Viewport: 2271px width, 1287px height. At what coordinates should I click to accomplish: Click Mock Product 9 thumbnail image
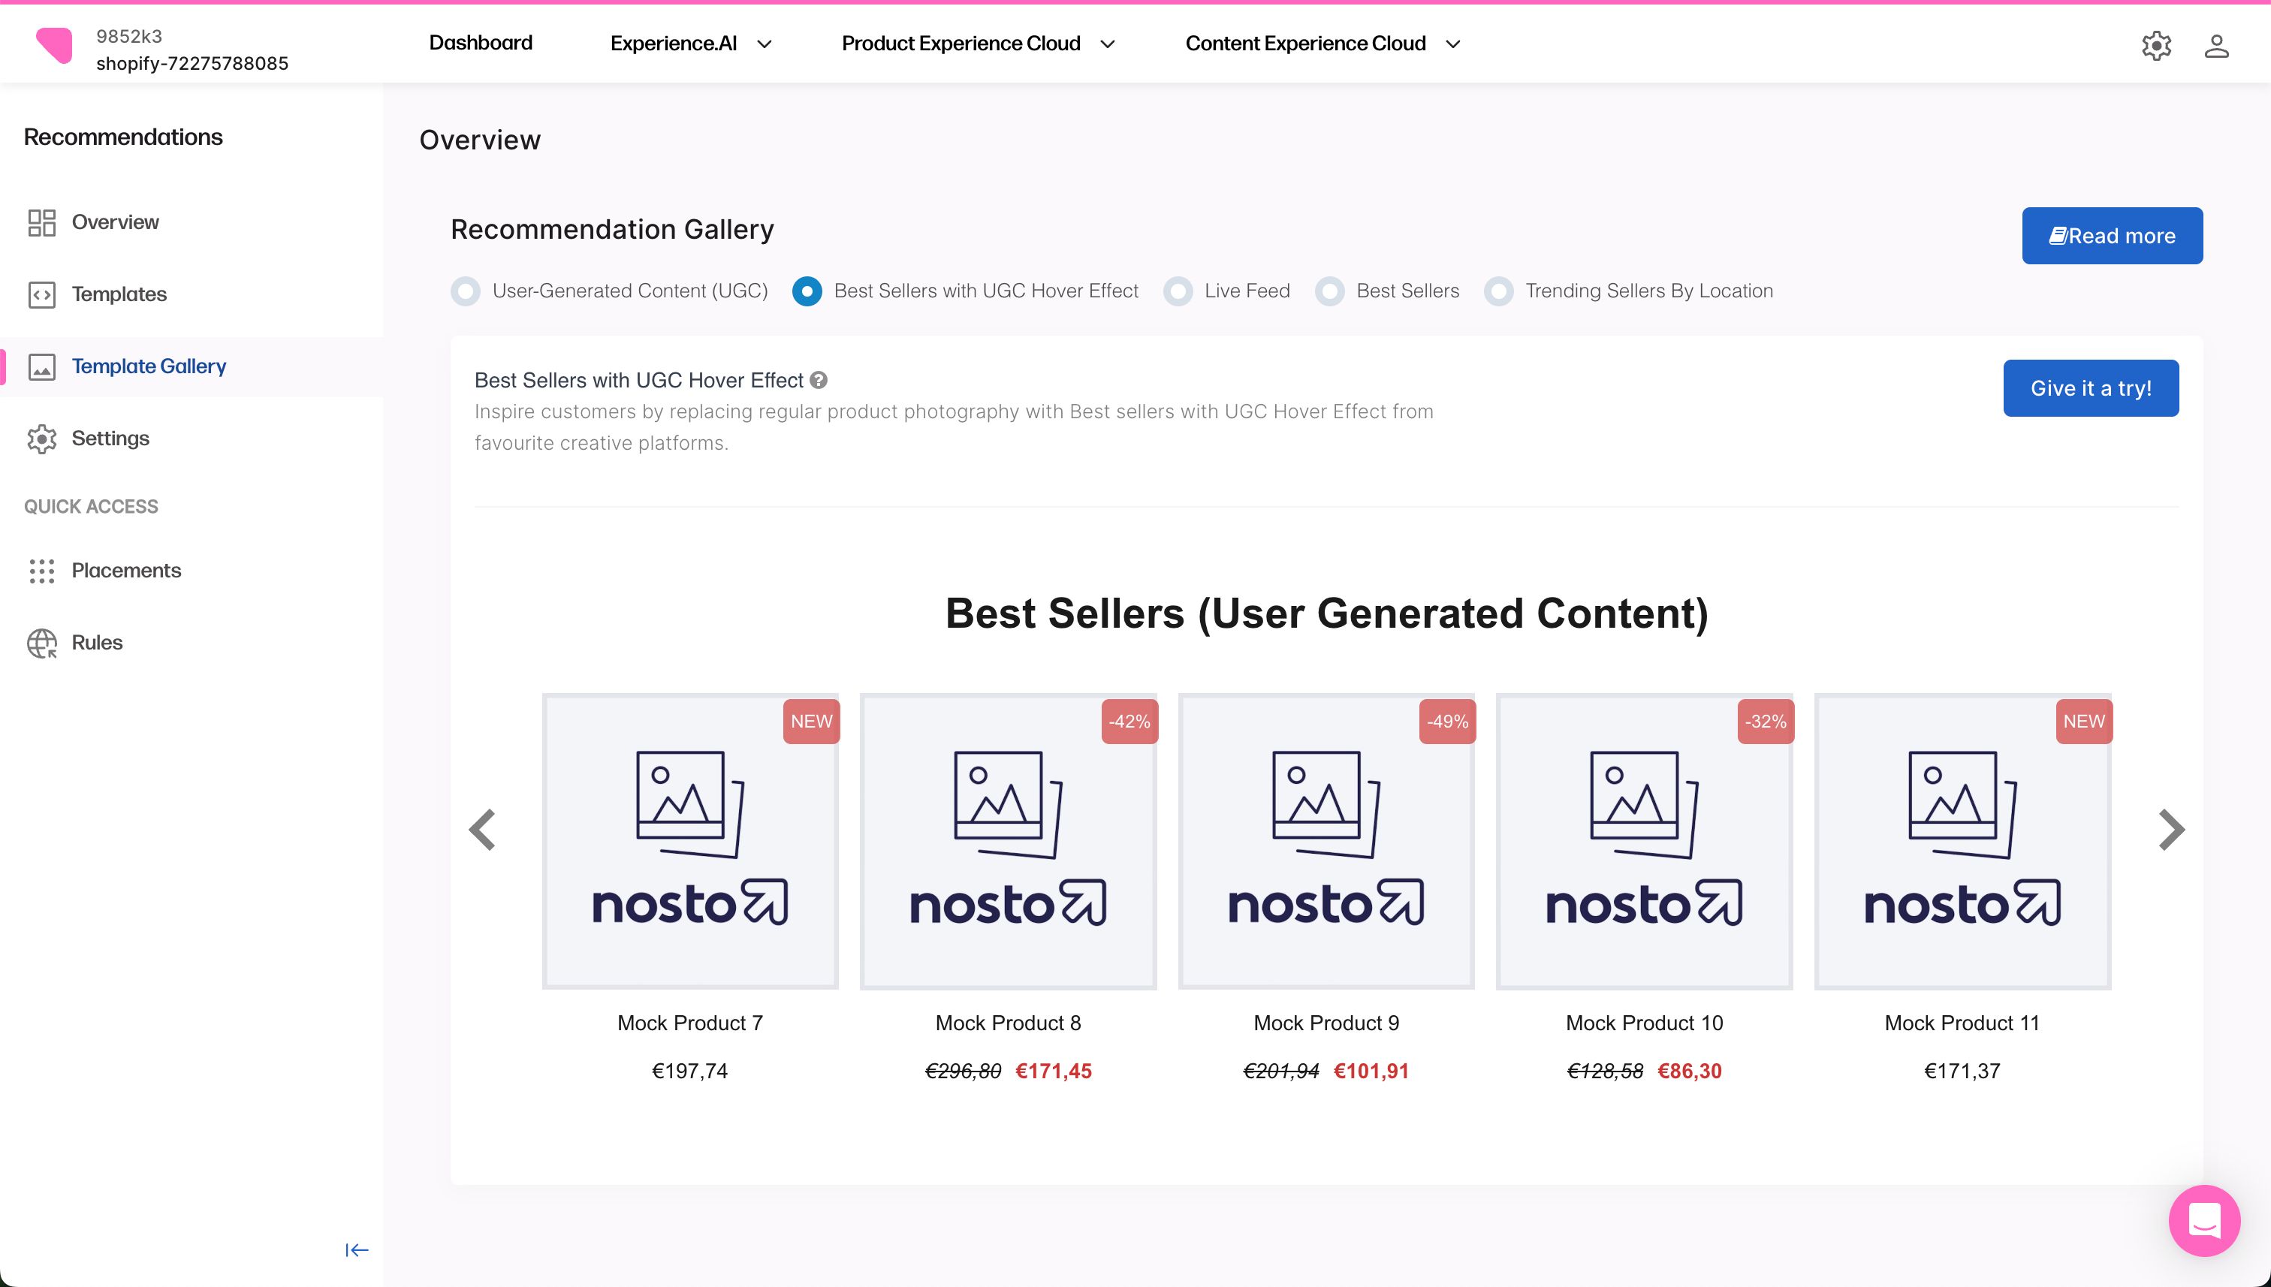[x=1325, y=839]
